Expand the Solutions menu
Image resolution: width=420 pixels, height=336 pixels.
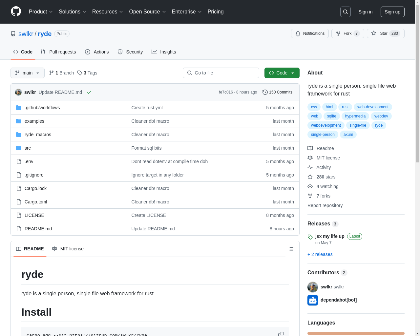click(73, 12)
